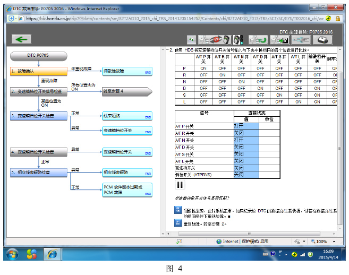This screenshot has width=349, height=275.
Task: Collapse step 2 with the minus toggle
Action: tap(167, 50)
